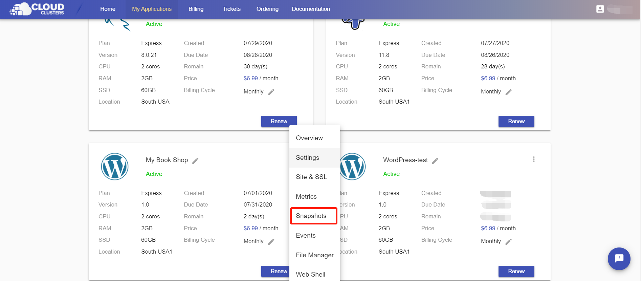Select Metrics from the popup menu
Viewport: 641px width, 281px height.
[315, 197]
